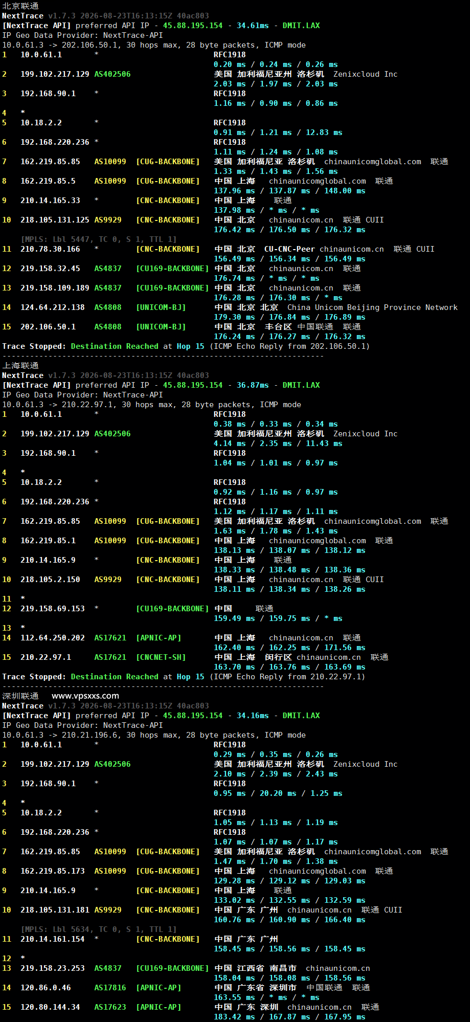Select hop IP 218.105.131.125
470x1022 pixels.
pos(55,220)
